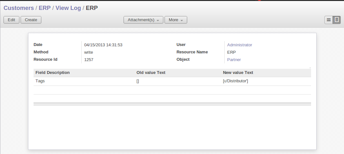344x154 pixels.
Task: Click the Edit button
Action: [11, 20]
